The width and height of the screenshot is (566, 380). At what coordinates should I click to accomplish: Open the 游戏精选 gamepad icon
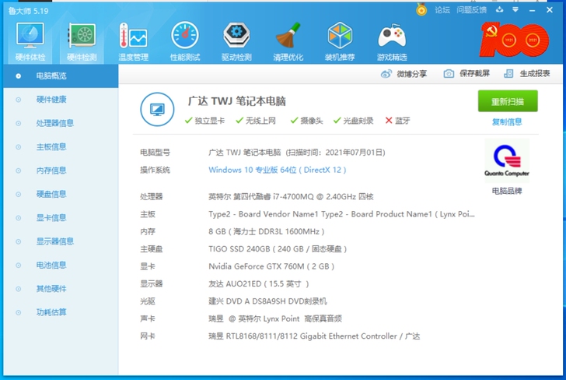(391, 36)
